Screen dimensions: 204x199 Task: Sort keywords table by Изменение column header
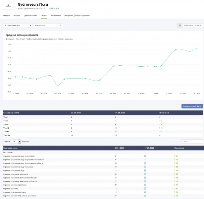(x=179, y=148)
